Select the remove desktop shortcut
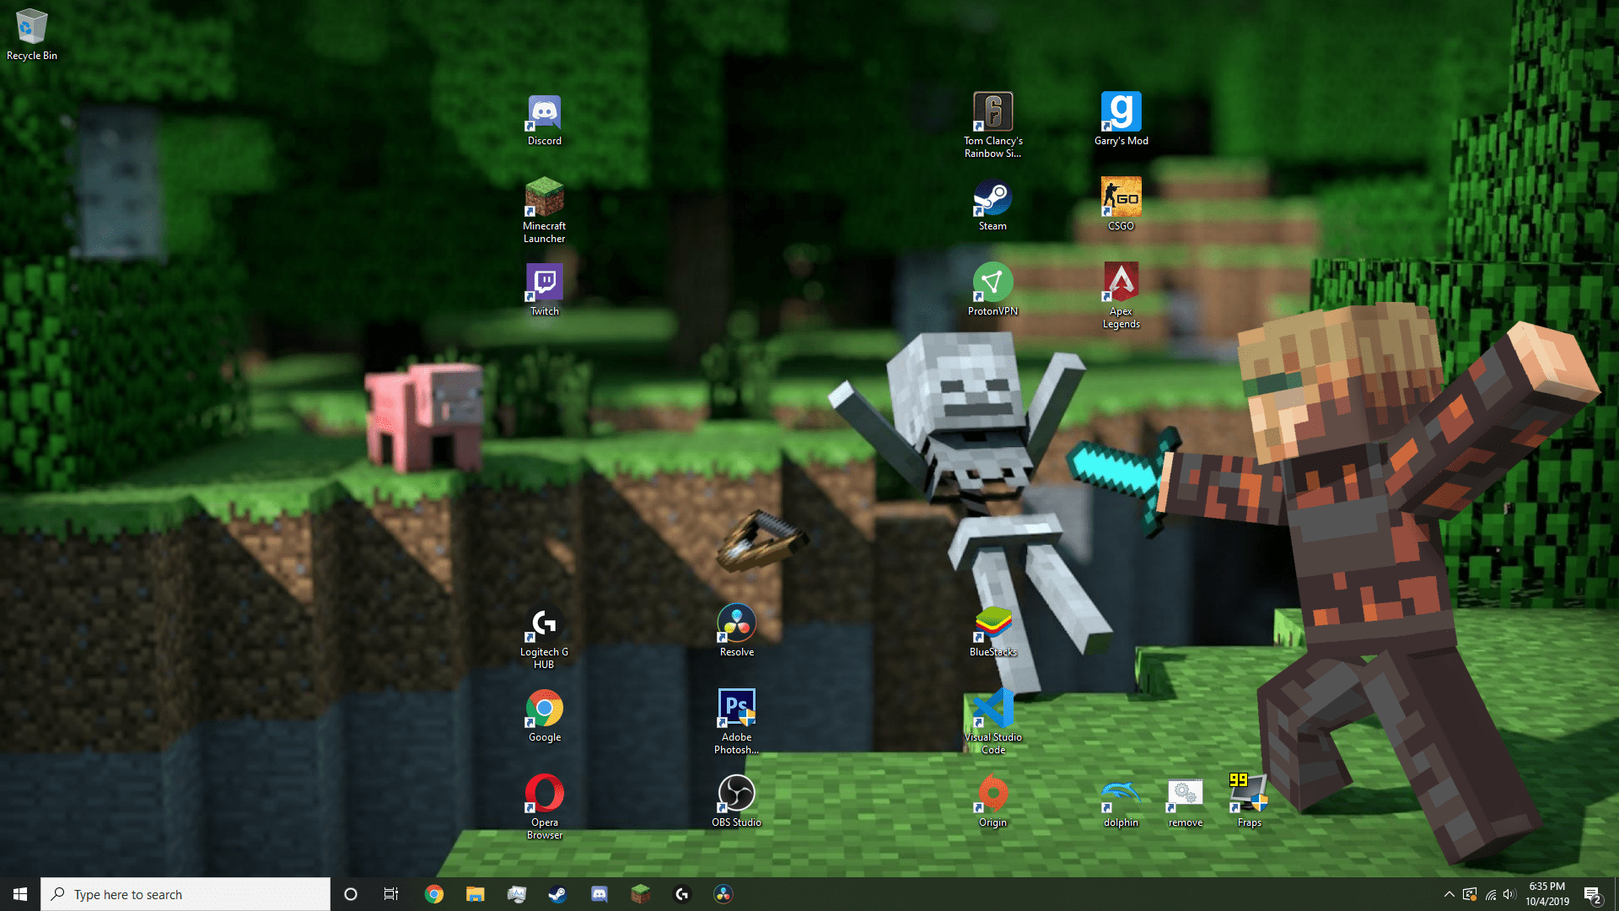The width and height of the screenshot is (1619, 911). 1186,804
